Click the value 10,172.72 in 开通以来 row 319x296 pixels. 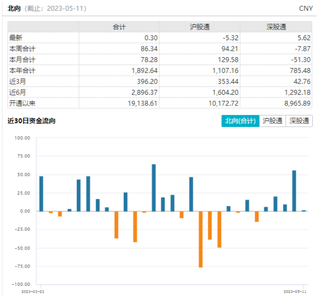[223, 104]
